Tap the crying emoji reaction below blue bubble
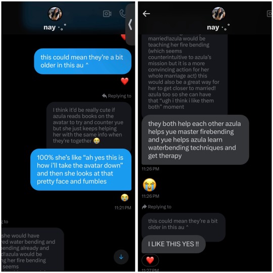The height and width of the screenshot is (273, 273). pos(124,198)
